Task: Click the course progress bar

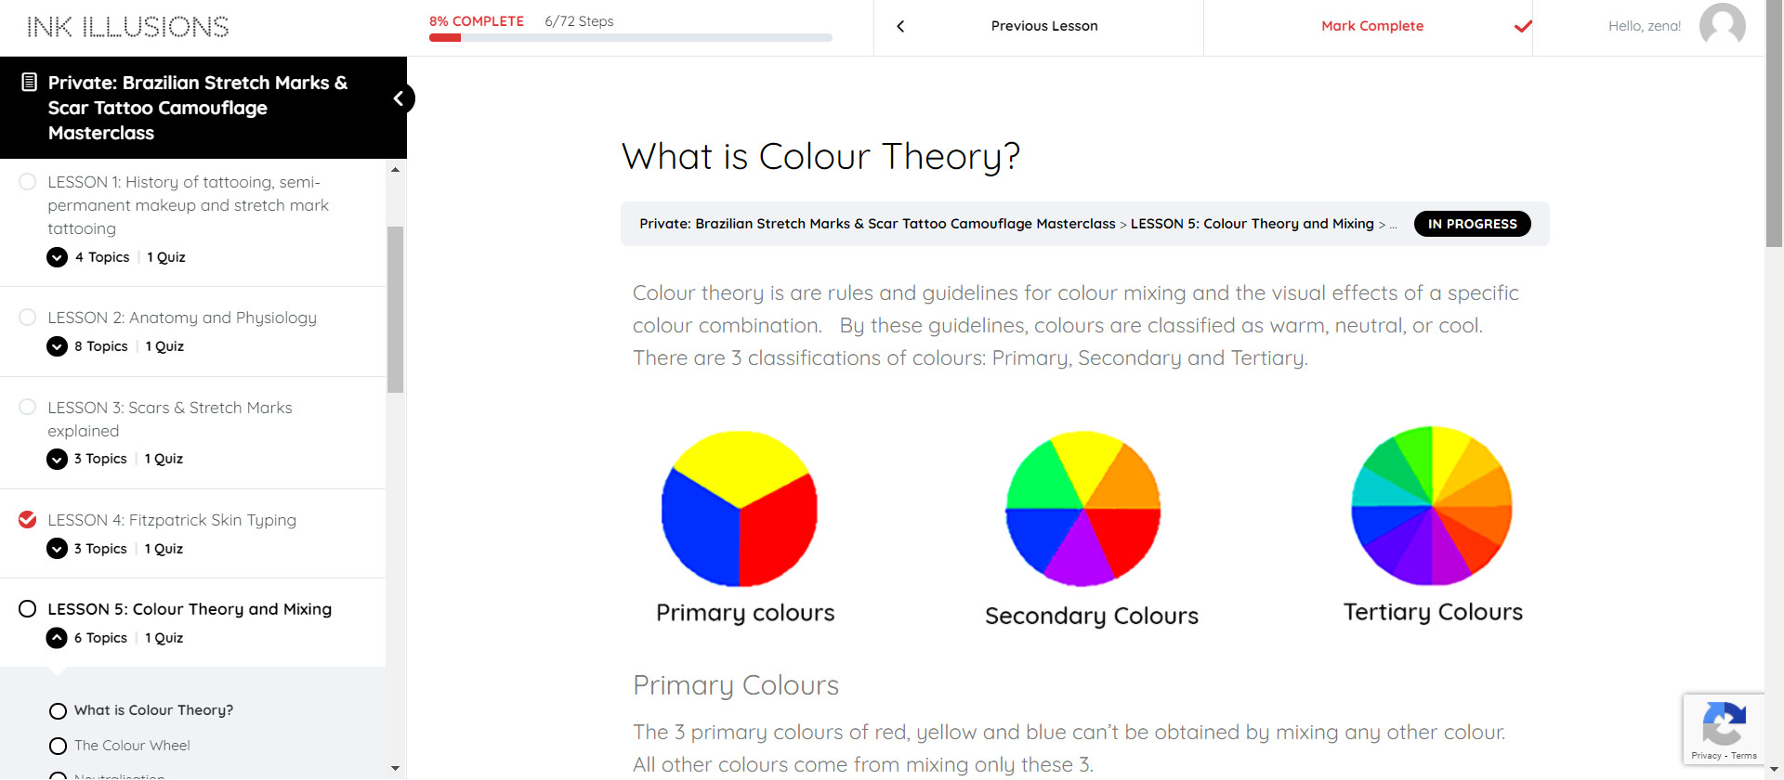Action: [630, 38]
